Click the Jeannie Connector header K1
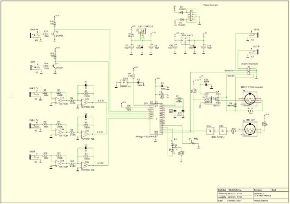The width and height of the screenshot is (290, 204). click(x=249, y=71)
